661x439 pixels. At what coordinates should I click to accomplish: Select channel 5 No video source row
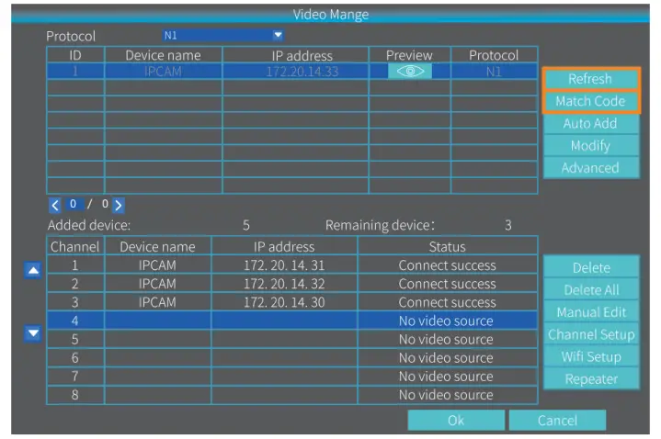(291, 339)
